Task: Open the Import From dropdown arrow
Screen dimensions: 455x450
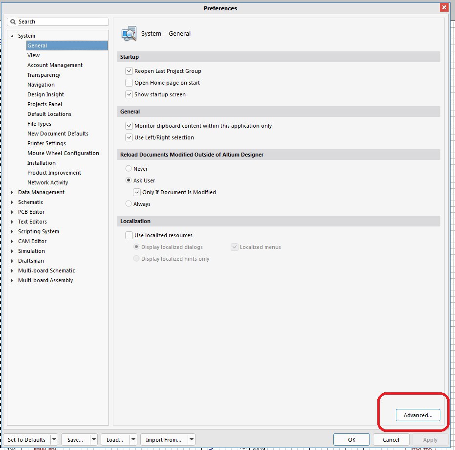Action: (x=192, y=440)
